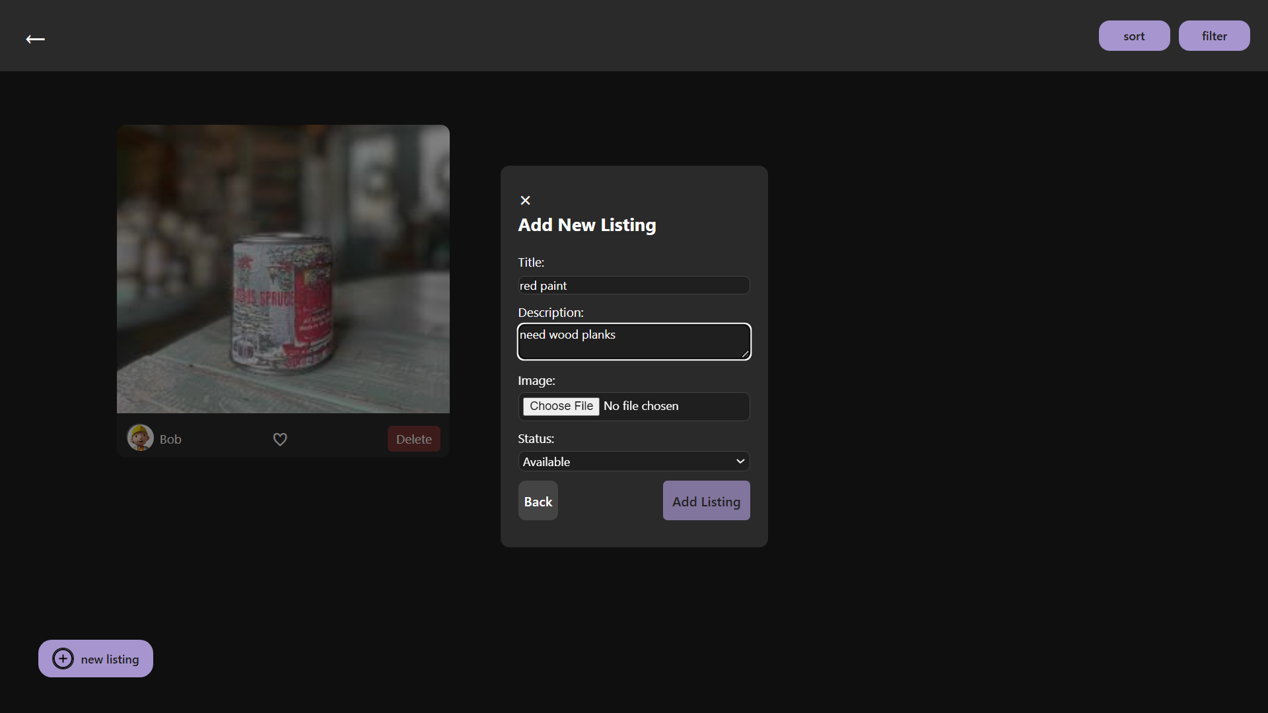Click the username Bob on the listing
The image size is (1268, 713).
tap(170, 439)
